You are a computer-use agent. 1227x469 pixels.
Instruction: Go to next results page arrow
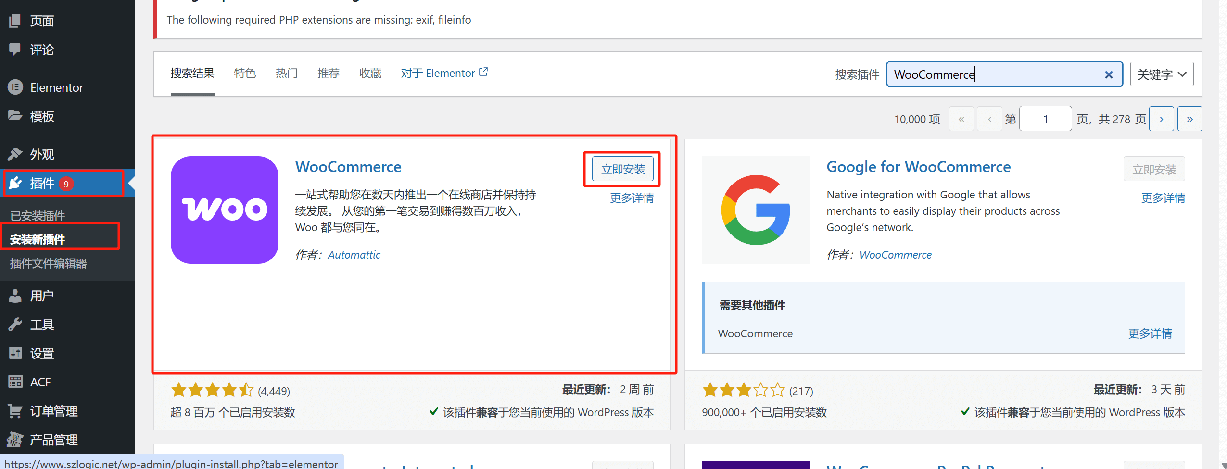1161,119
